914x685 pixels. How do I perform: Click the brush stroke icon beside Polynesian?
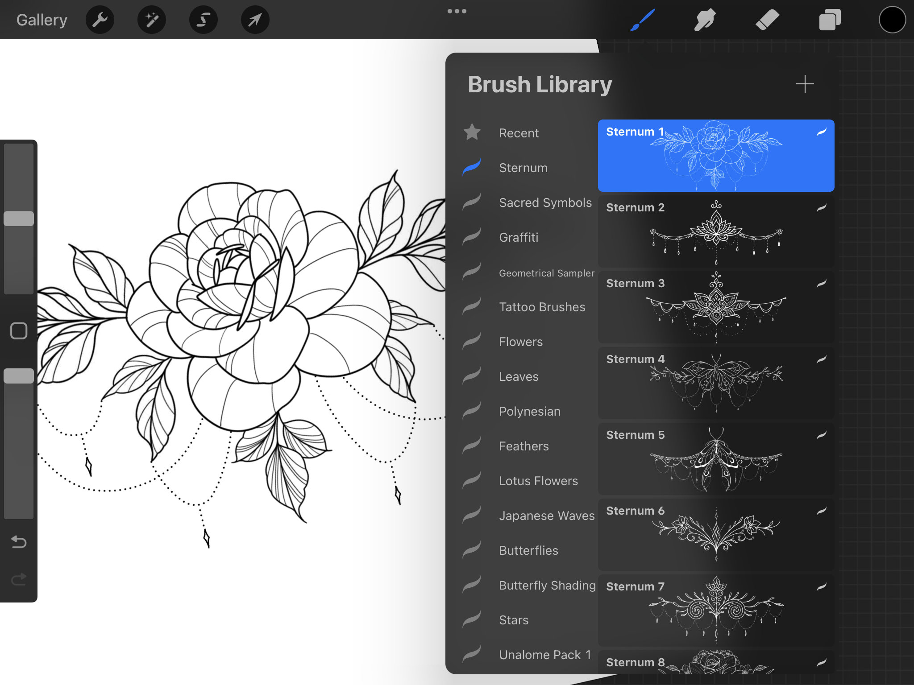tap(472, 410)
